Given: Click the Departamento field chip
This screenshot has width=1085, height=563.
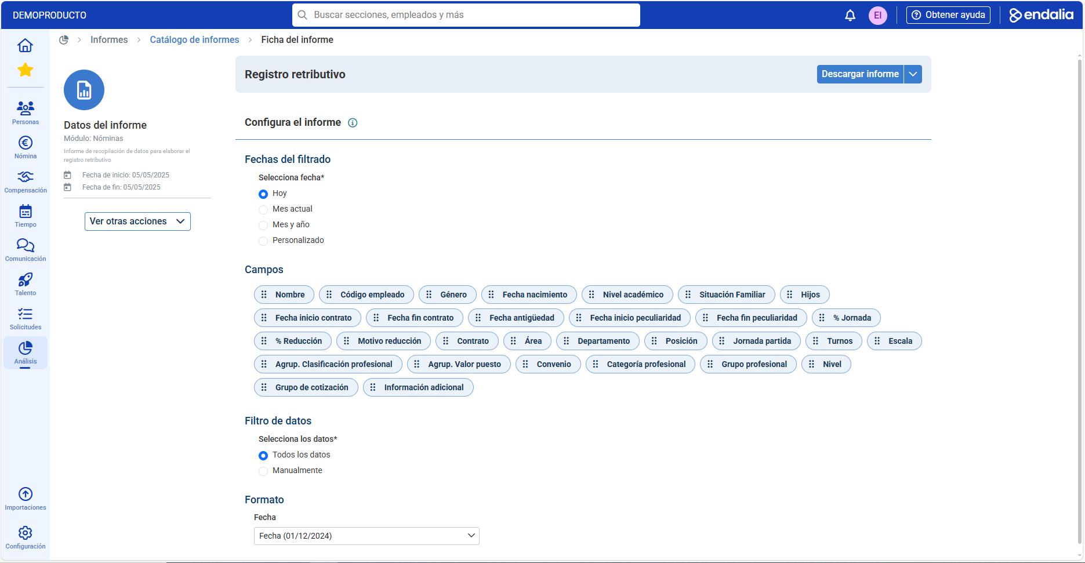Looking at the screenshot, I should click(x=598, y=341).
